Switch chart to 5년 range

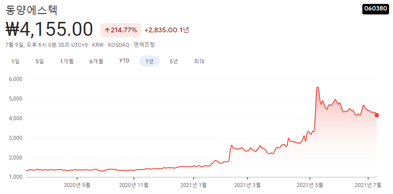pos(173,61)
